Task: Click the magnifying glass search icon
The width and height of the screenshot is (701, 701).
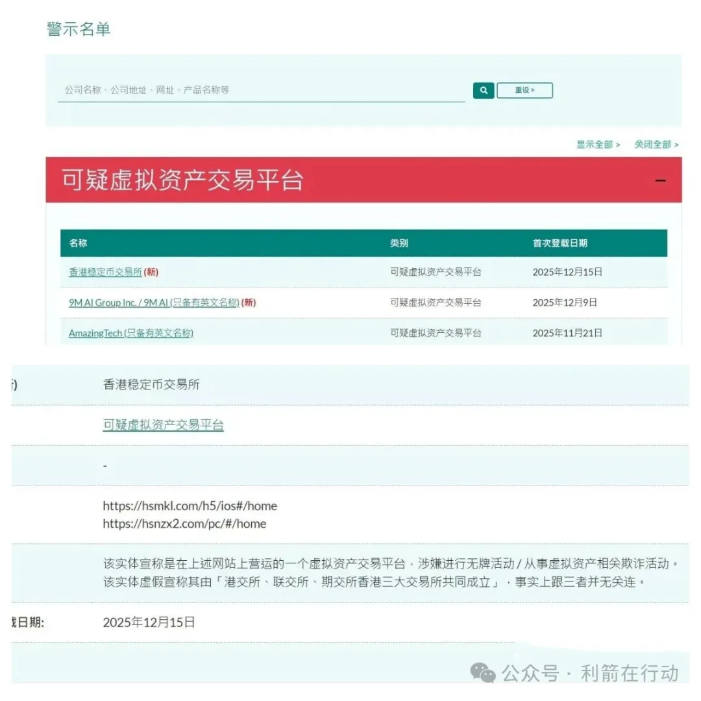Action: [x=483, y=90]
